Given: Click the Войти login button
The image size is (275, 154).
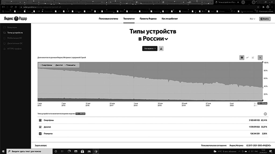Looking at the screenshot, I should [265, 19].
